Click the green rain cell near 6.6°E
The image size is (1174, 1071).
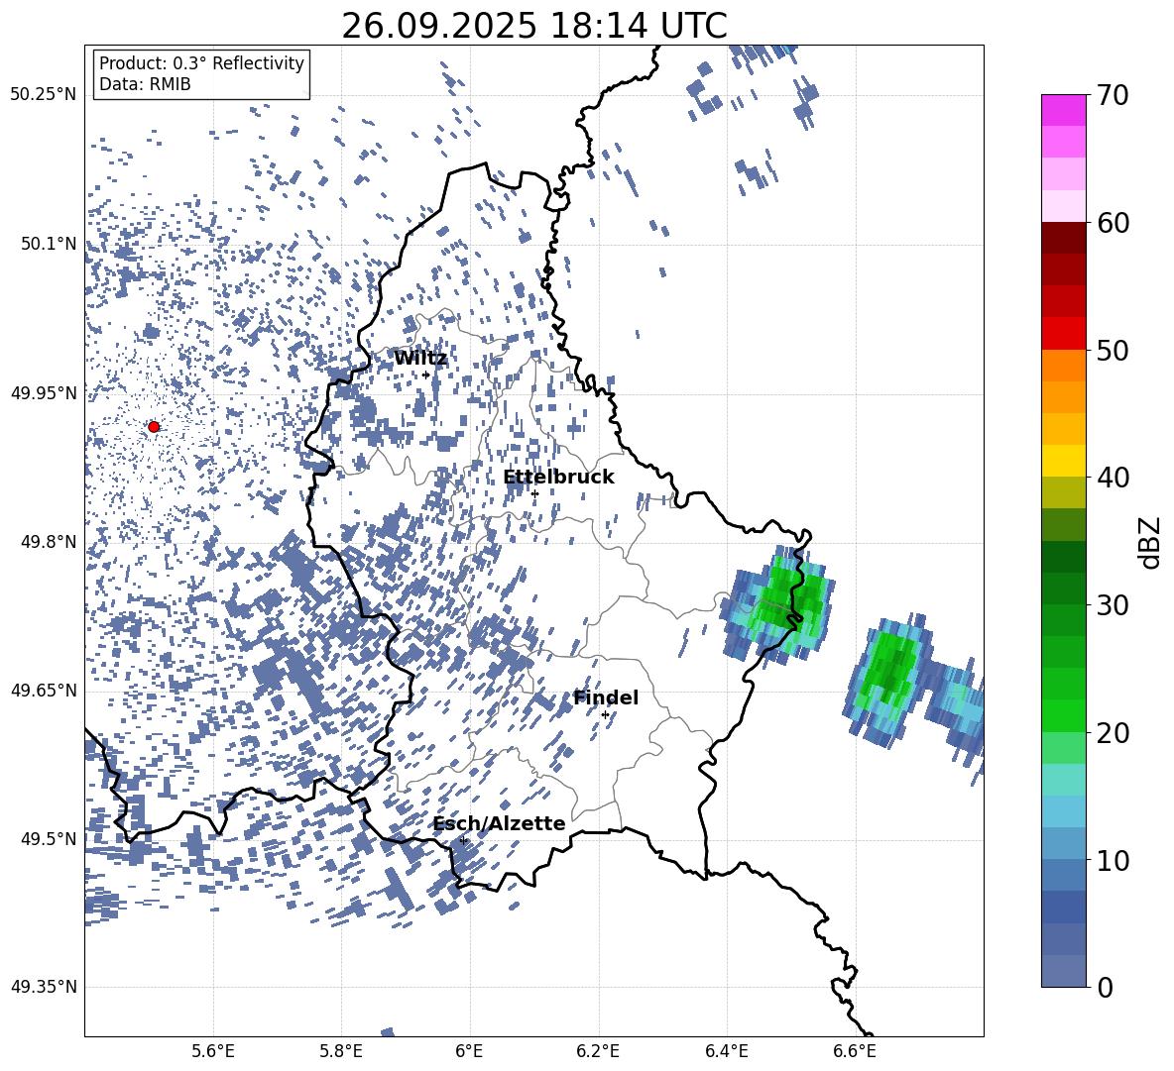coord(889,671)
